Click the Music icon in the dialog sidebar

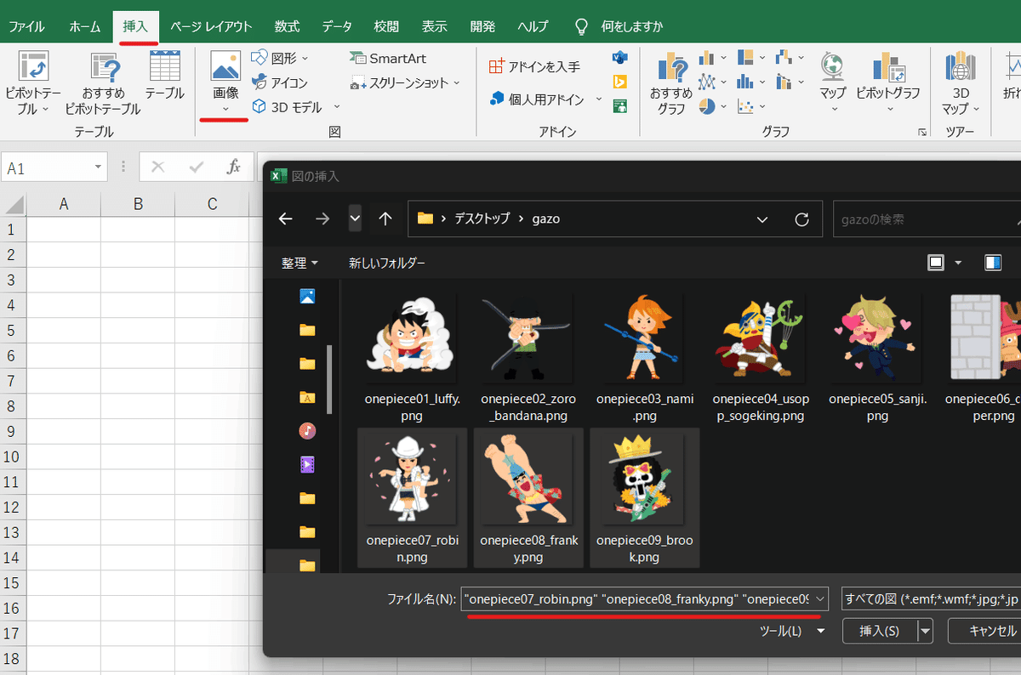[307, 430]
